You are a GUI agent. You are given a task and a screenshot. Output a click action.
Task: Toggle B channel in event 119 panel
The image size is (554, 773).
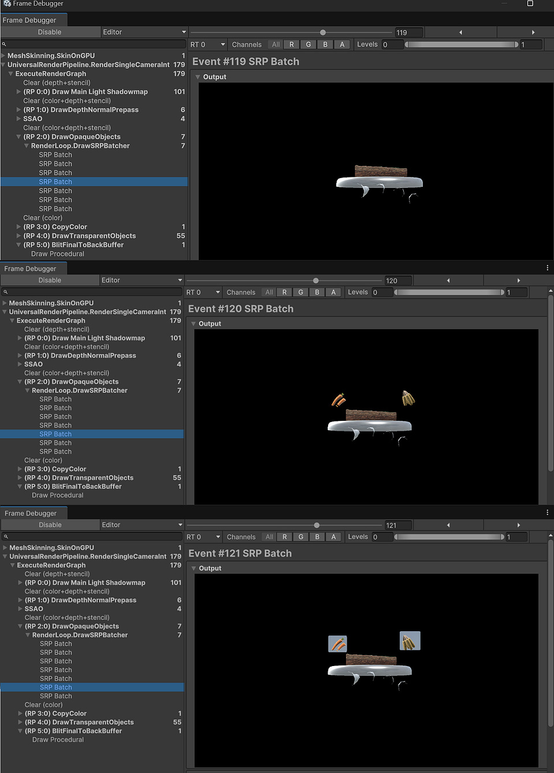[x=325, y=45]
